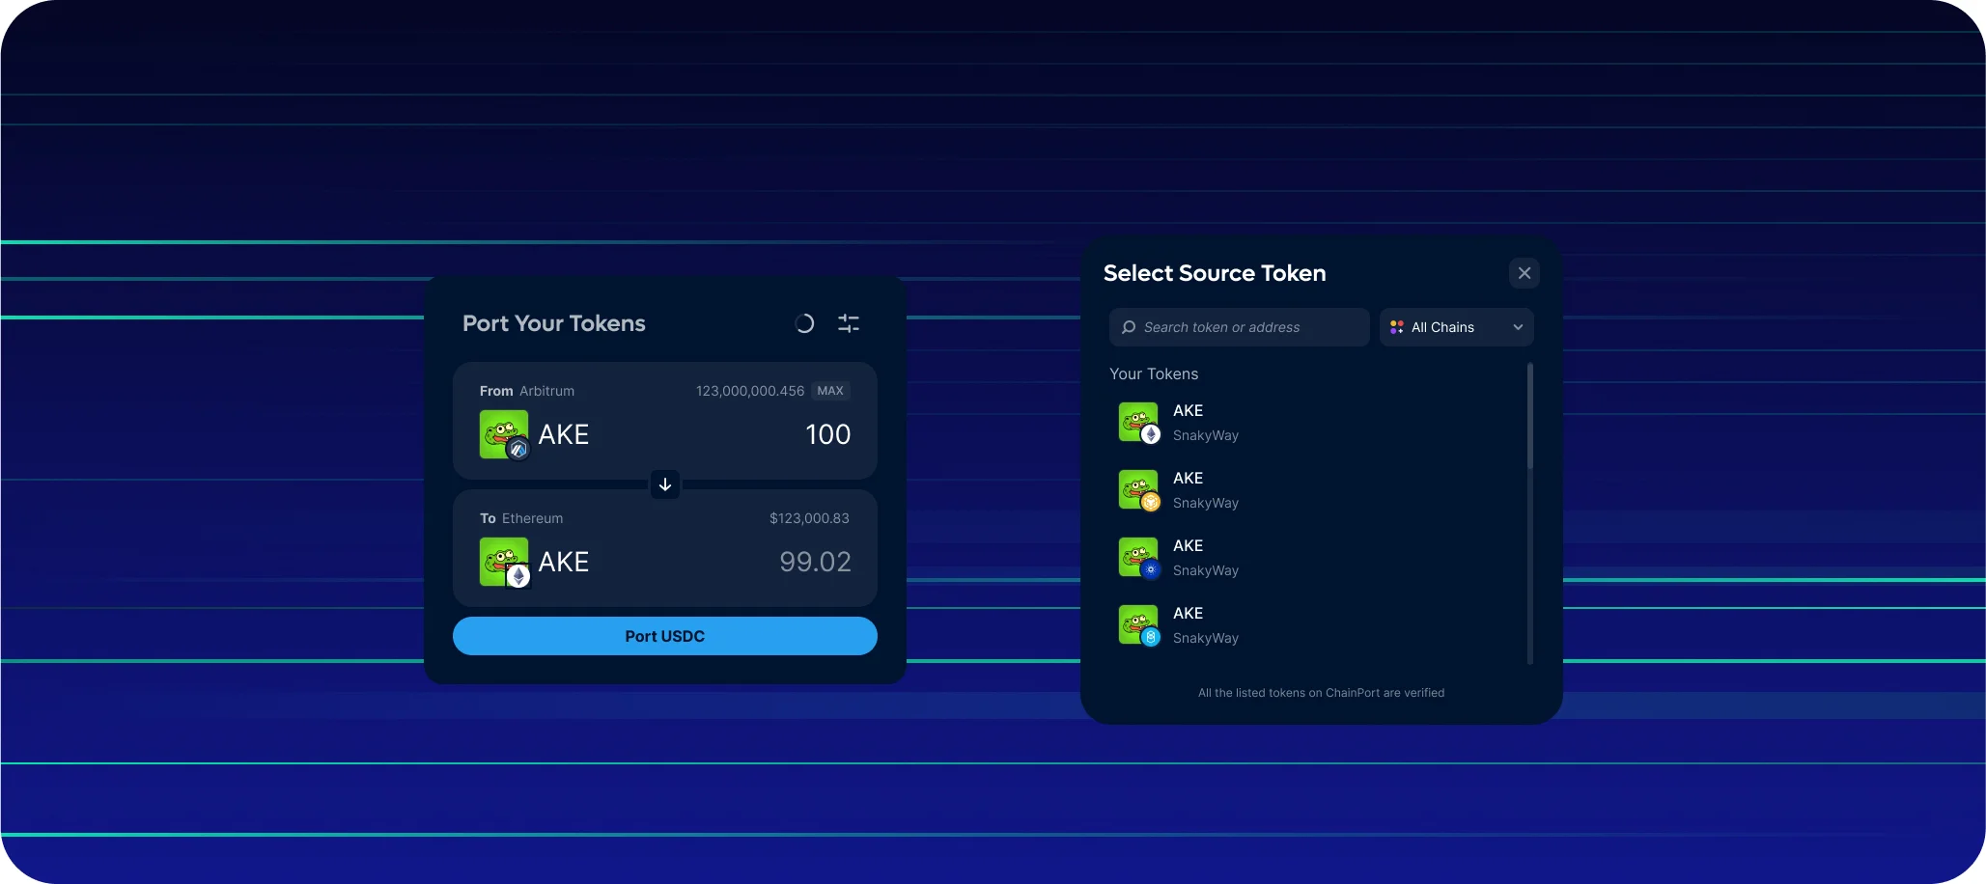Click the 123,000,000.456 balance value
This screenshot has width=1986, height=884.
pyautogui.click(x=750, y=391)
